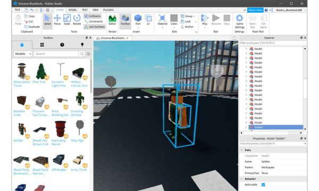
Task: Activate the Rotate tool
Action: tap(77, 20)
